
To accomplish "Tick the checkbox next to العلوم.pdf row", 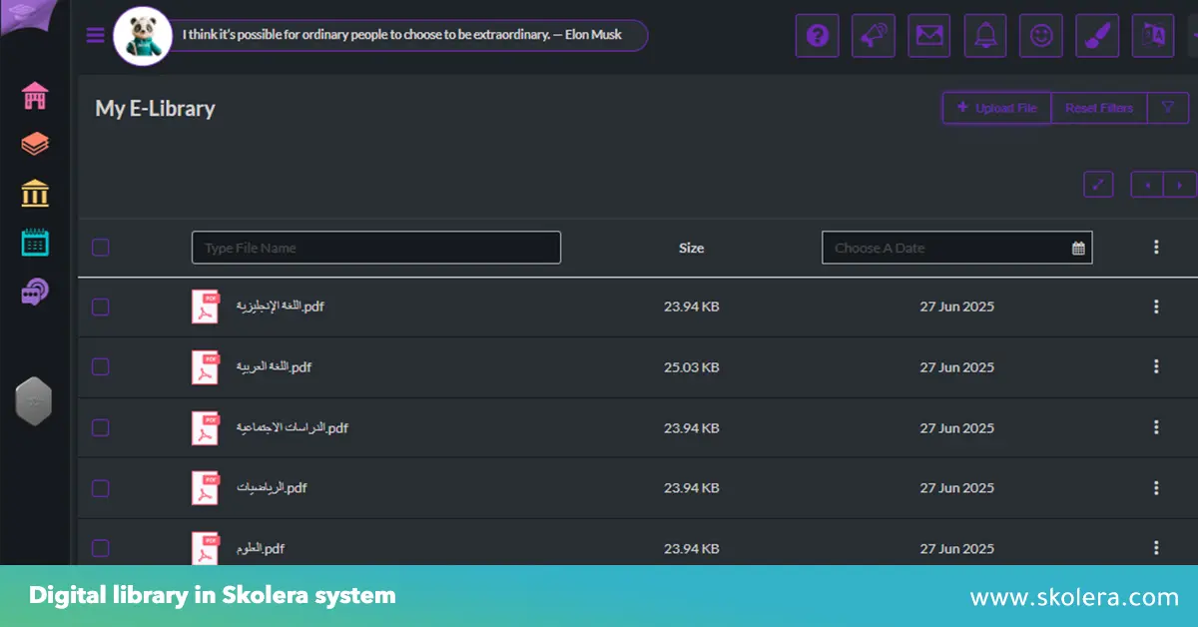I will [x=100, y=548].
